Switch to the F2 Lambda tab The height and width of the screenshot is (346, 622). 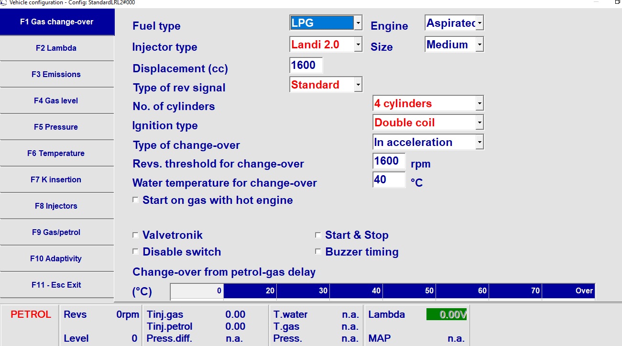coord(56,48)
